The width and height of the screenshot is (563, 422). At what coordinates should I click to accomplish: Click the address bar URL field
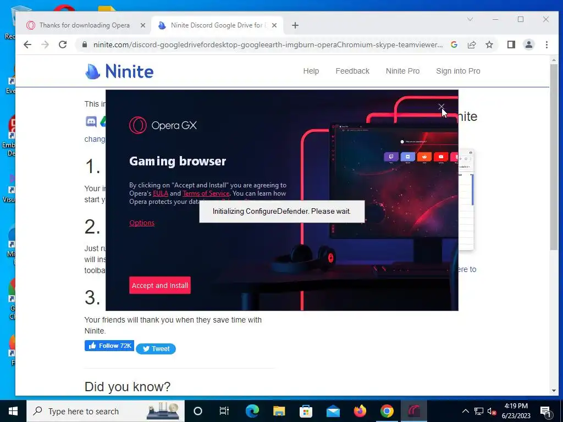click(x=268, y=45)
